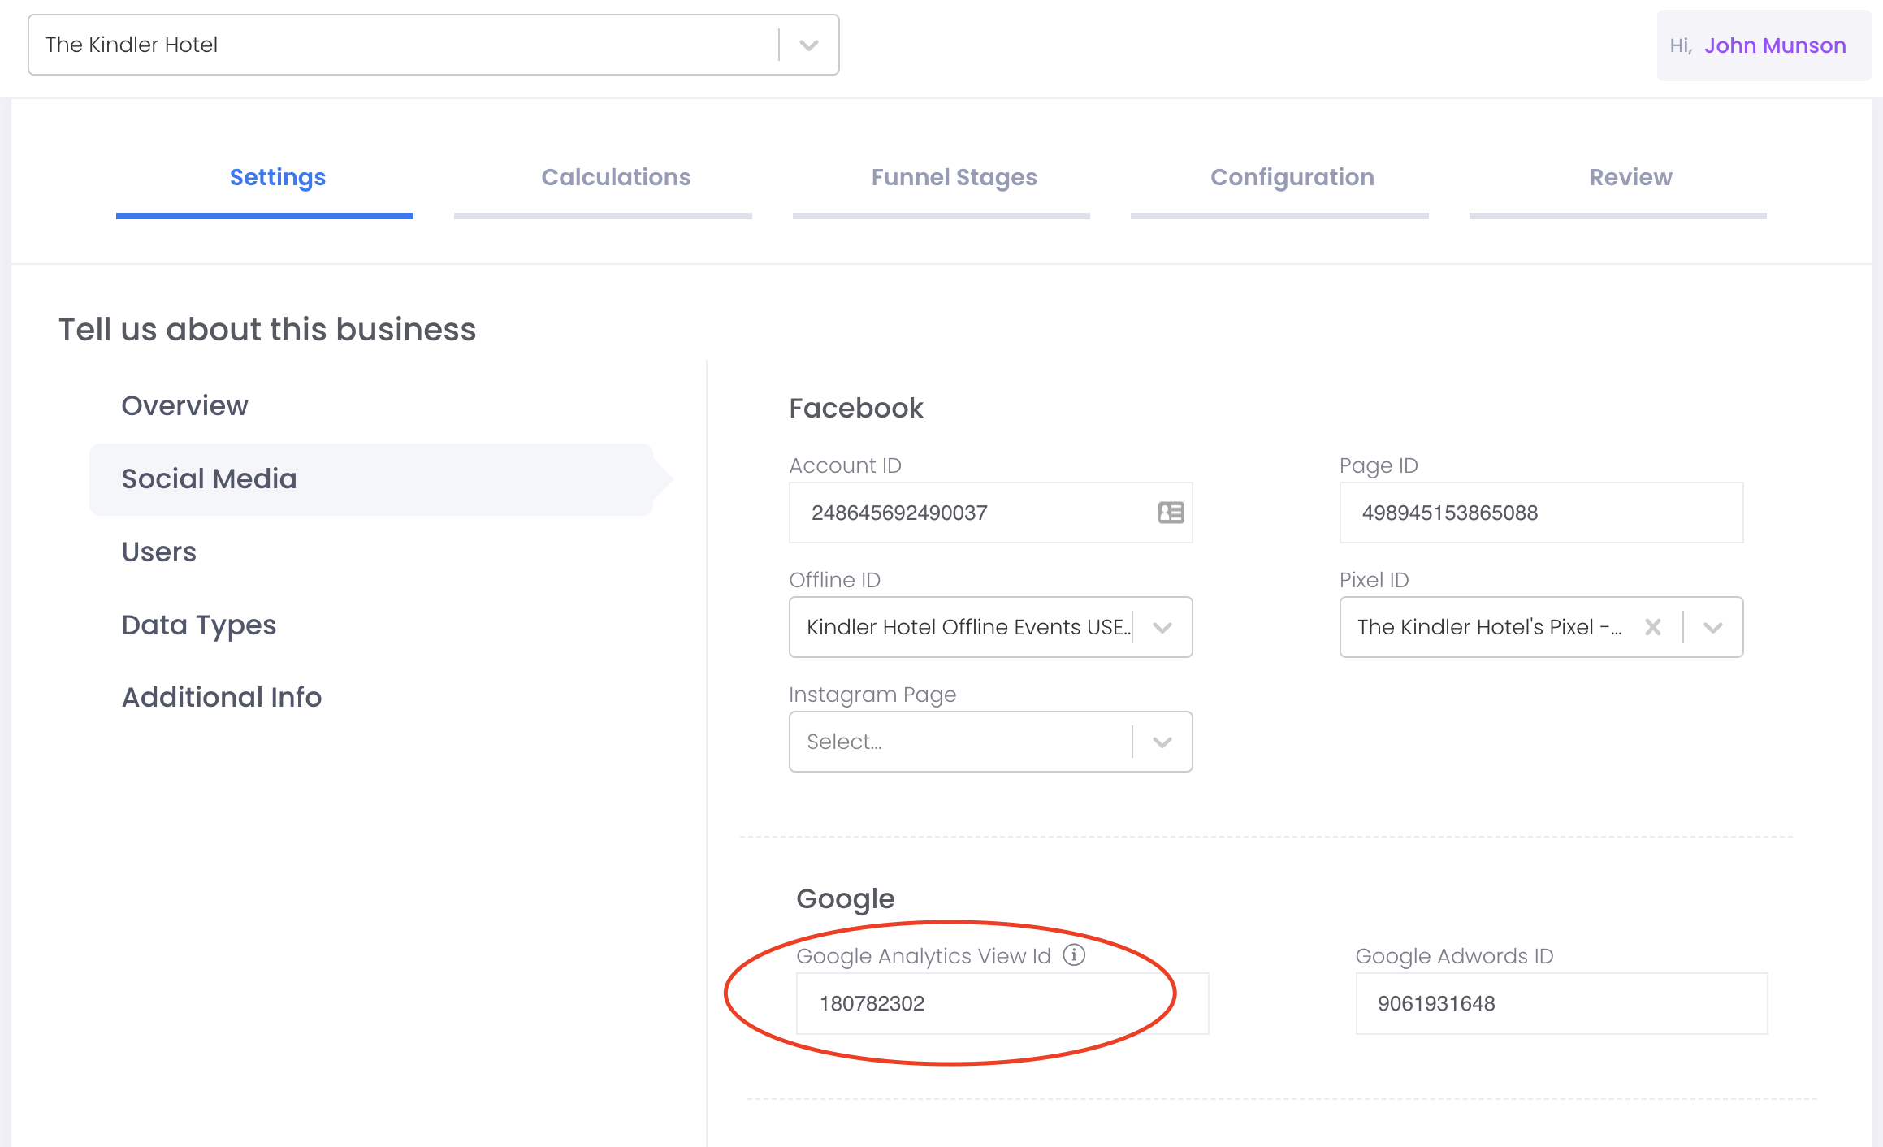Click the John Munson user name link
This screenshot has width=1883, height=1147.
[x=1775, y=45]
